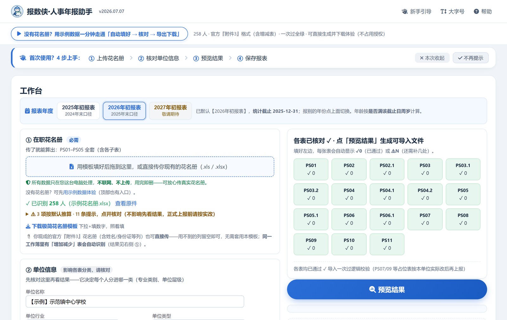The image size is (507, 320).
Task: Click the roster upload drop zone
Action: tap(150, 167)
